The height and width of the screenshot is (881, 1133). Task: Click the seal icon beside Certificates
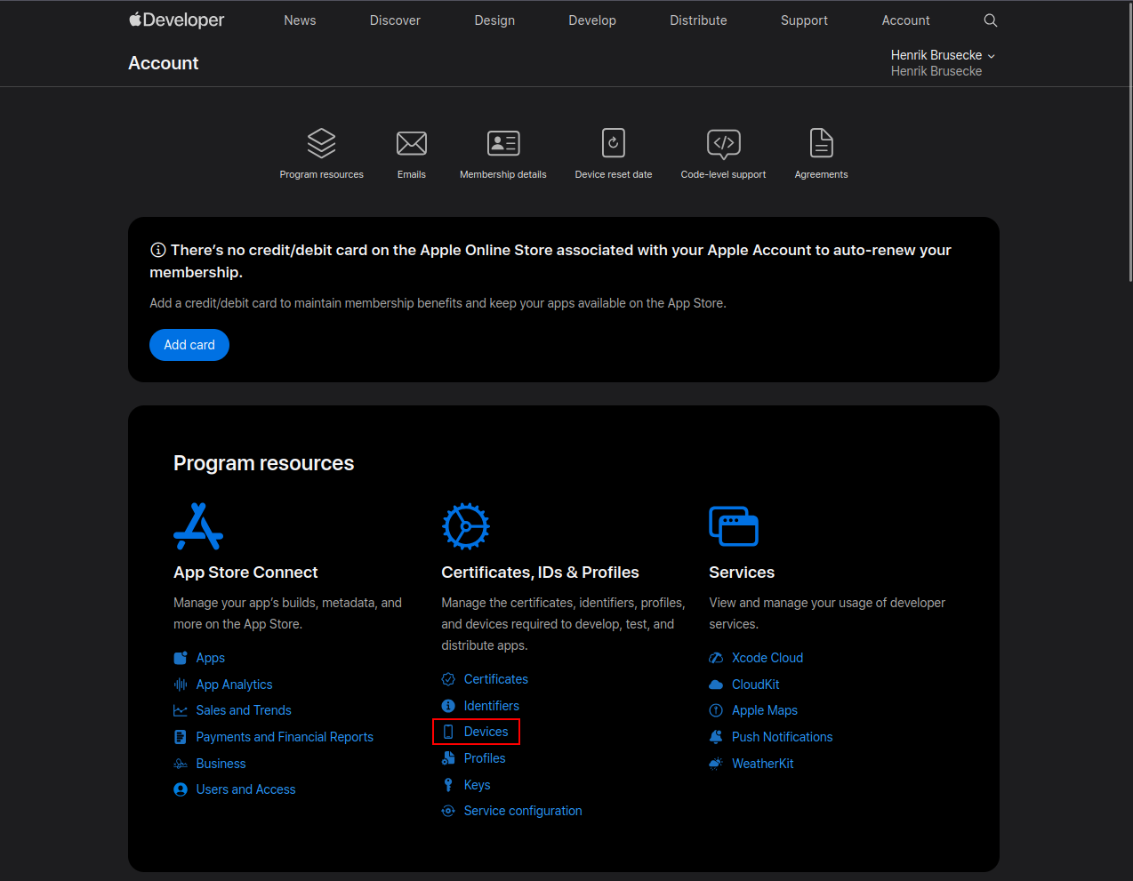click(448, 679)
